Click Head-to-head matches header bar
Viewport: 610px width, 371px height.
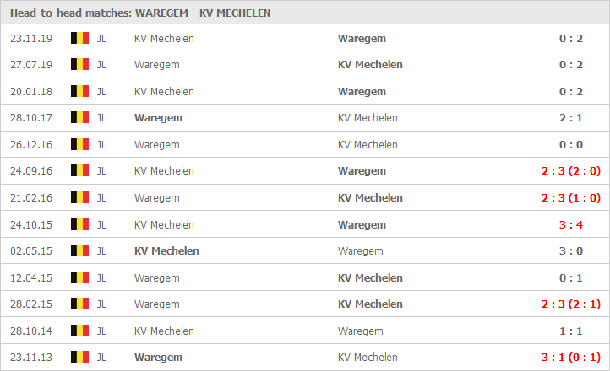click(x=305, y=13)
